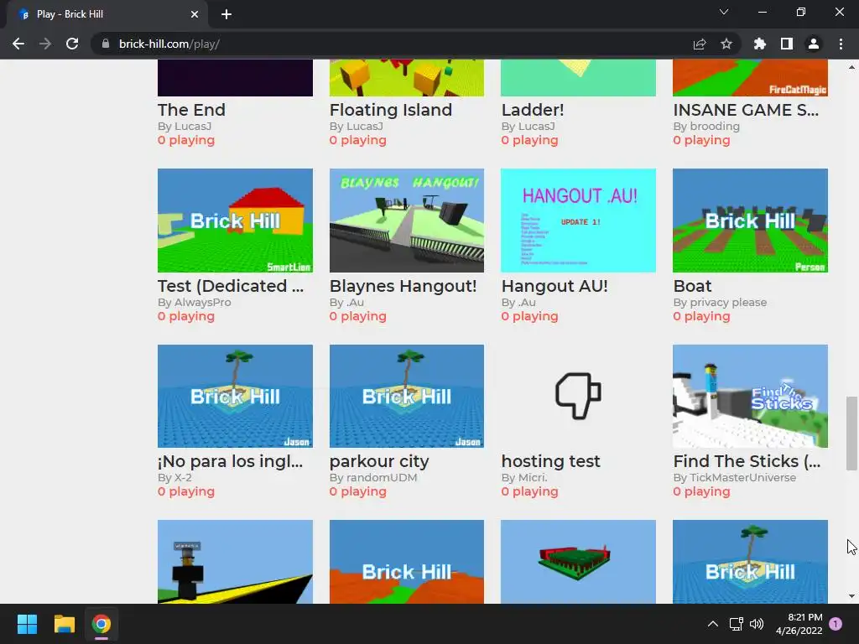Open Windows Start menu
Image resolution: width=859 pixels, height=644 pixels.
[x=27, y=624]
